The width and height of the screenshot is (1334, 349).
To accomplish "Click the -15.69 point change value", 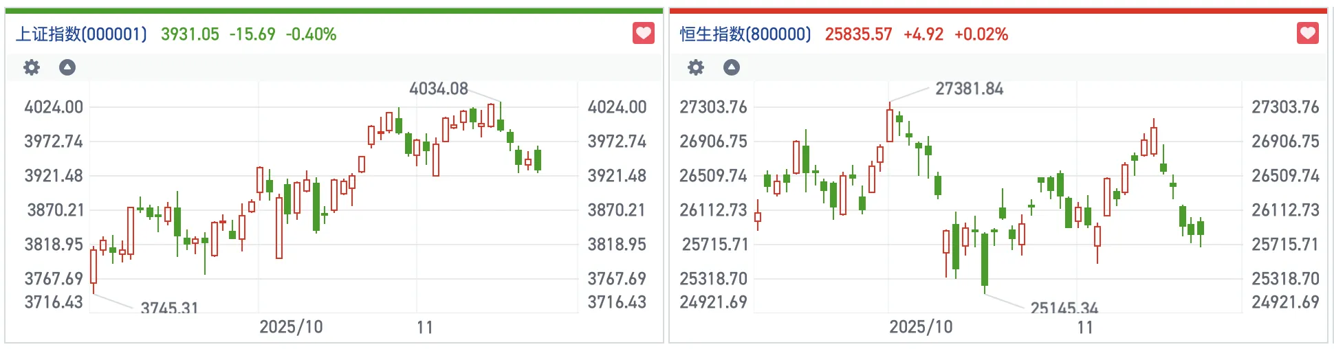I will 252,34.
